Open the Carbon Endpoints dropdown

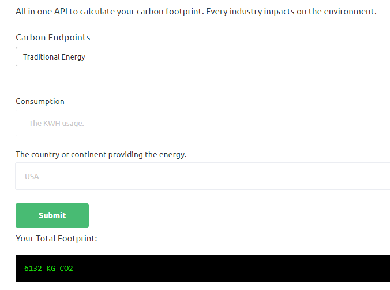202,57
